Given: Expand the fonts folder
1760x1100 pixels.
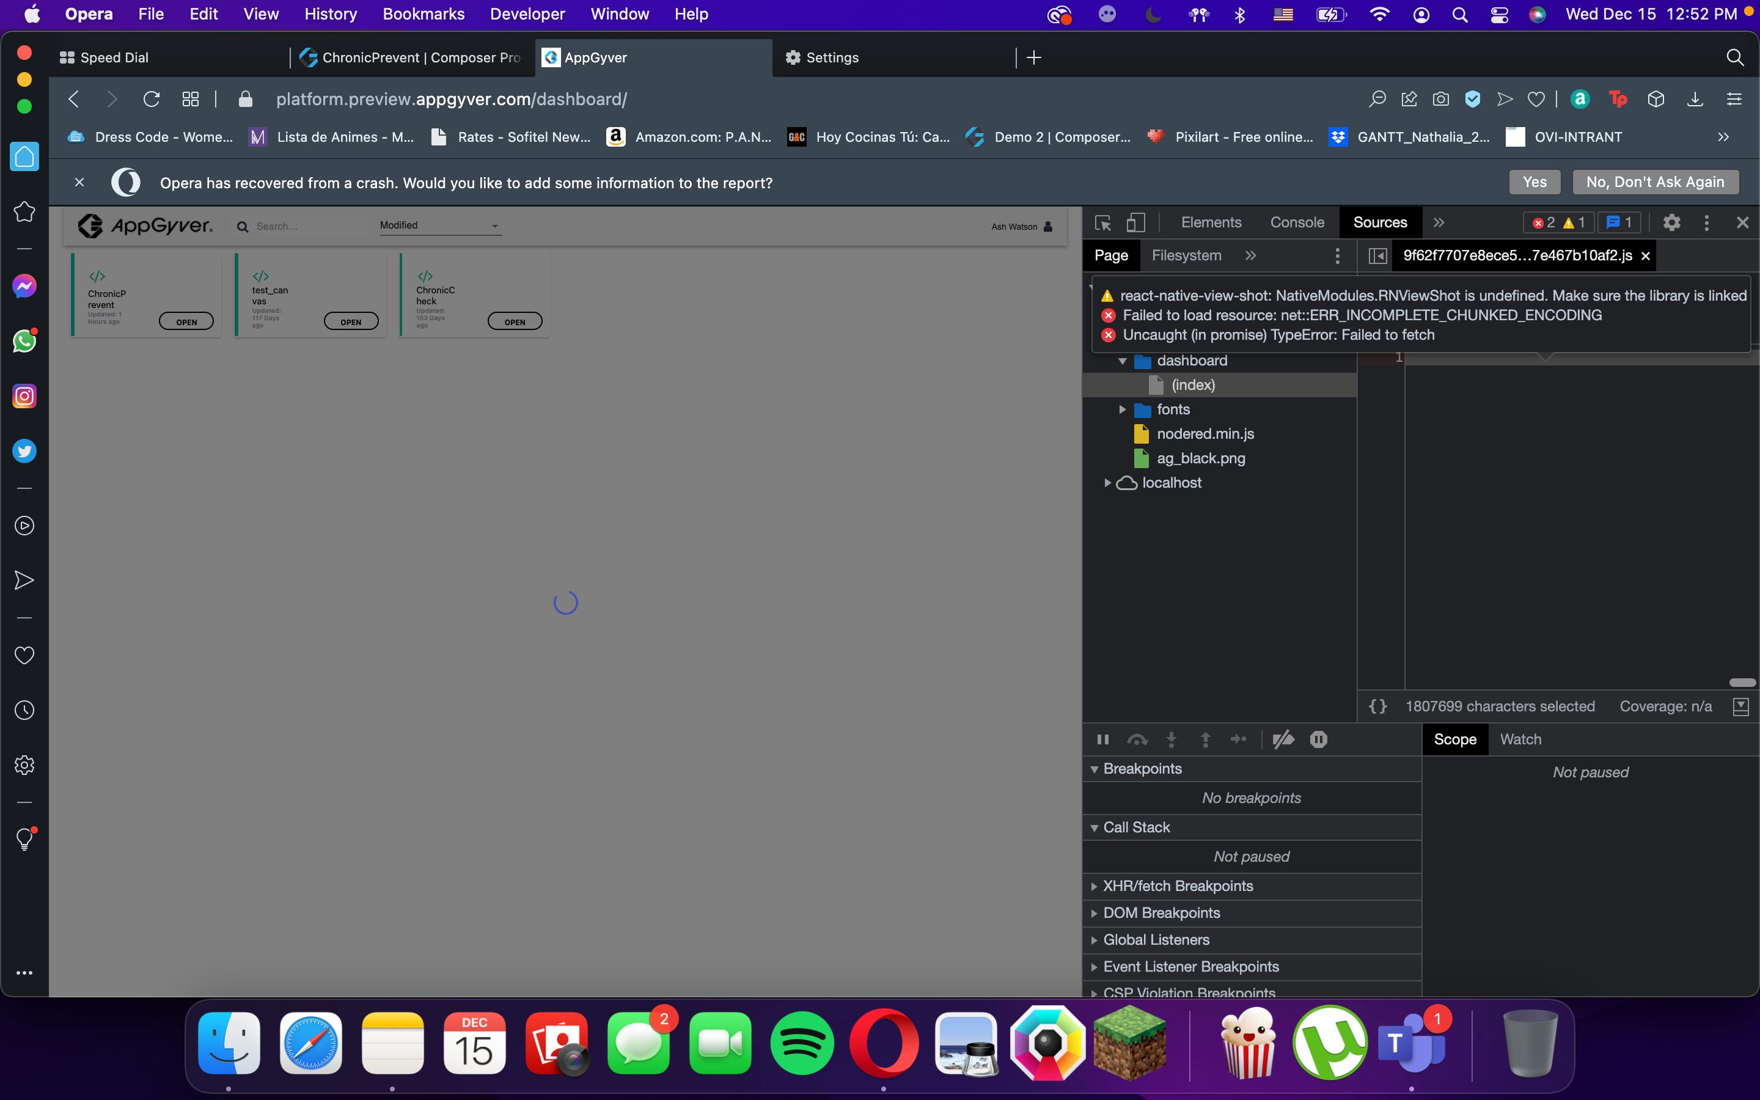Looking at the screenshot, I should [x=1122, y=409].
